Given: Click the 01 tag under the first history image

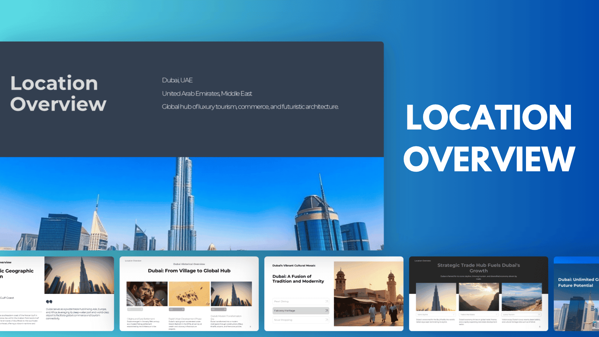Looking at the screenshot, I should (135, 310).
